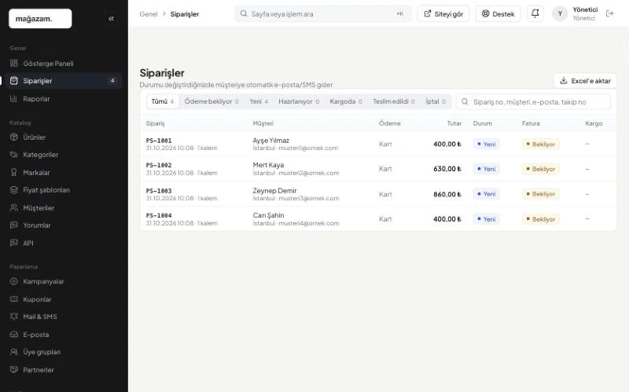Image resolution: width=629 pixels, height=392 pixels.
Task: Click the 630,00 ₺ amount
Action: [447, 169]
